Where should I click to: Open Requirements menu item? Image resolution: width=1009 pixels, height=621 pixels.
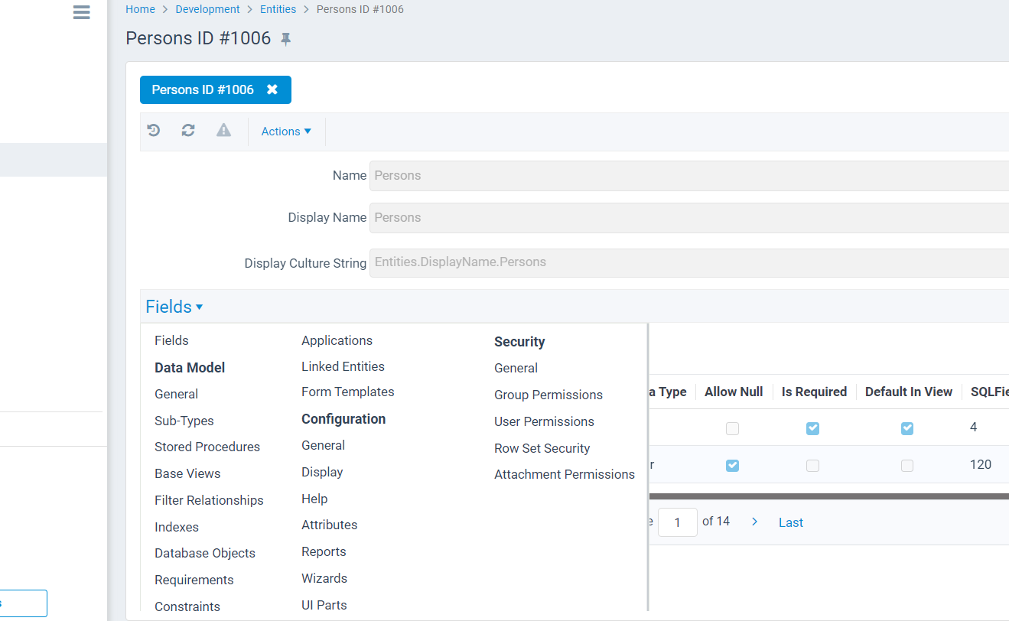[x=194, y=580]
